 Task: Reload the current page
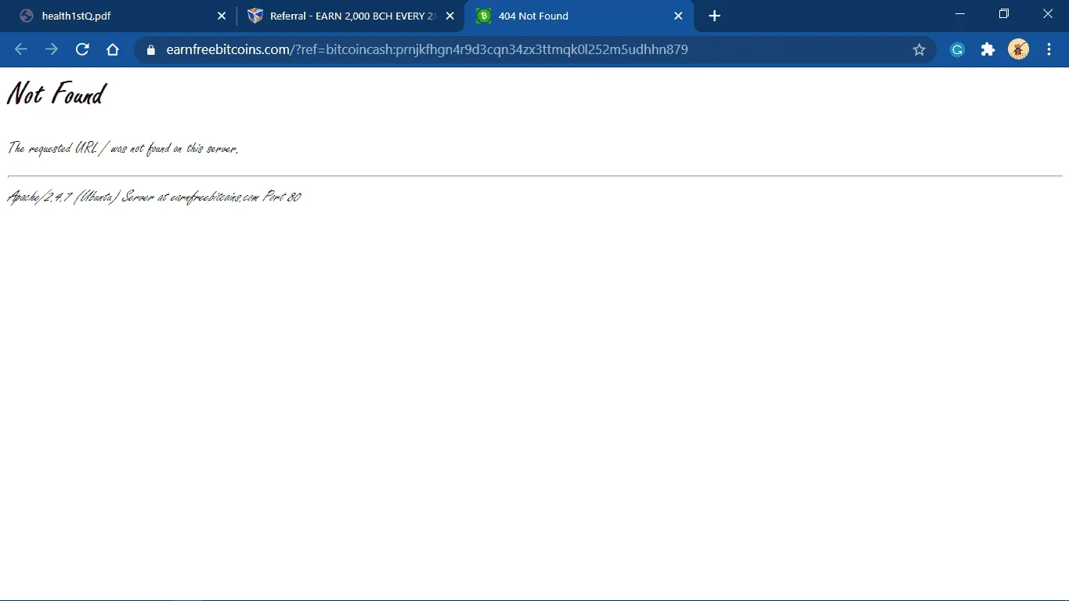tap(82, 49)
